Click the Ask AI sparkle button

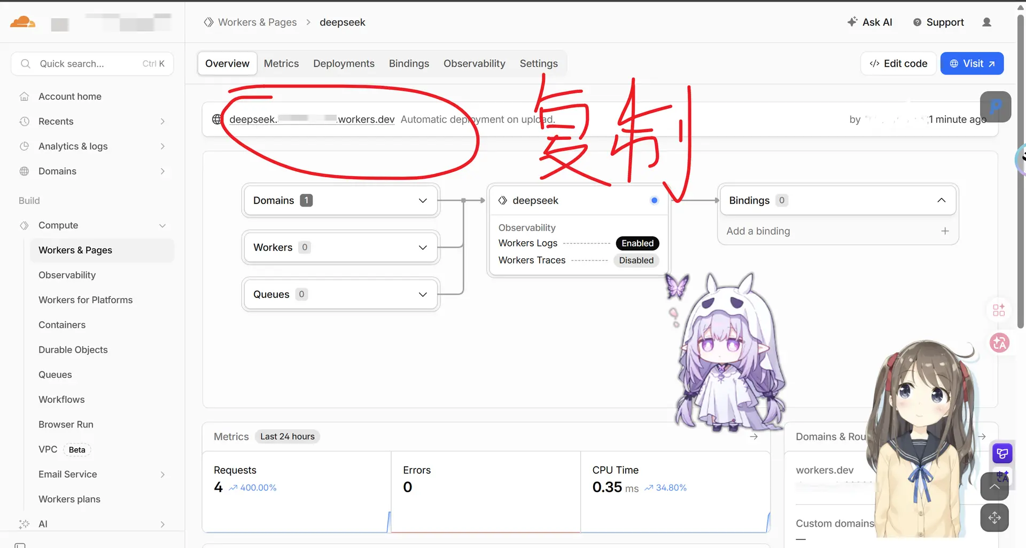click(869, 22)
